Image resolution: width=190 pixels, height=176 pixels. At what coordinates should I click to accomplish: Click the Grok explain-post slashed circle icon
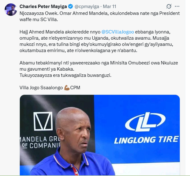(x=169, y=6)
